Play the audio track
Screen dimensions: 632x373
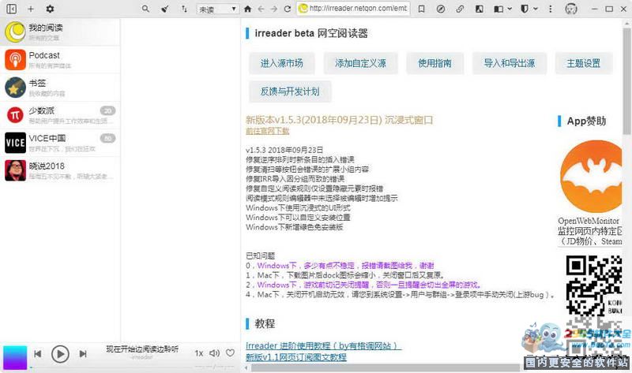(60, 354)
